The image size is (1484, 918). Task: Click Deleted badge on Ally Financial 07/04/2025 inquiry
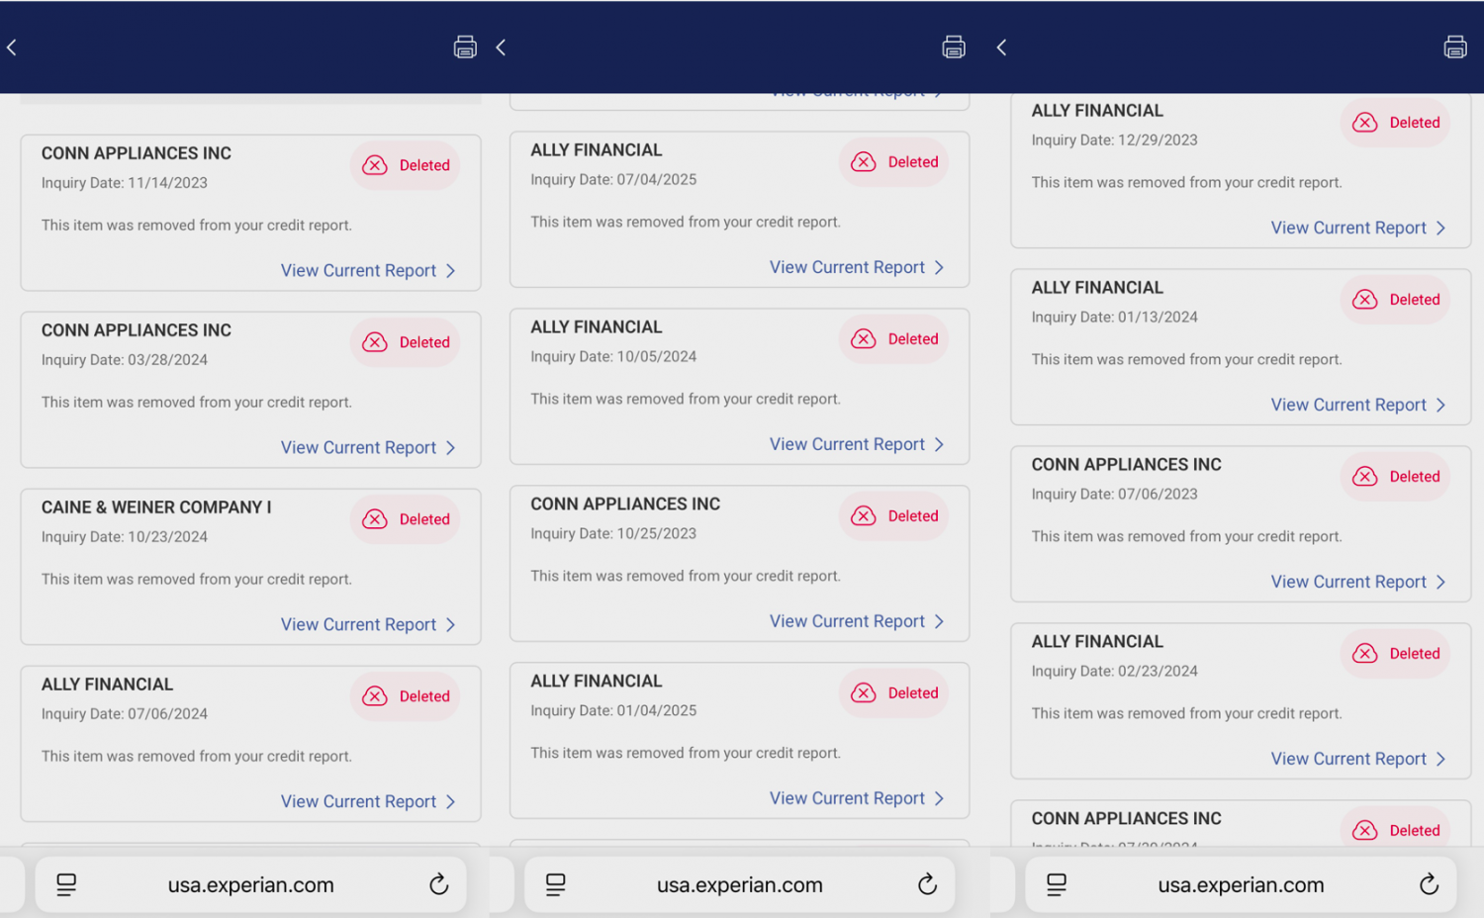coord(894,162)
